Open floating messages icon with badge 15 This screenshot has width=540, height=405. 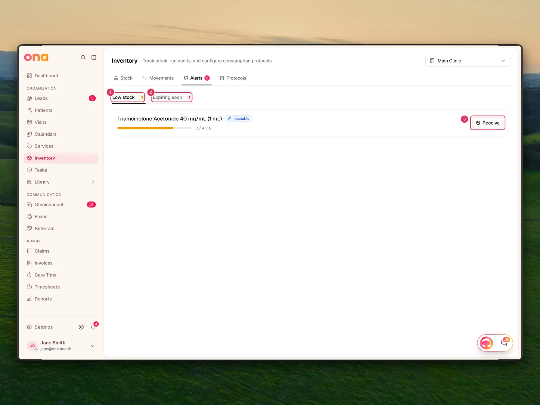point(504,342)
